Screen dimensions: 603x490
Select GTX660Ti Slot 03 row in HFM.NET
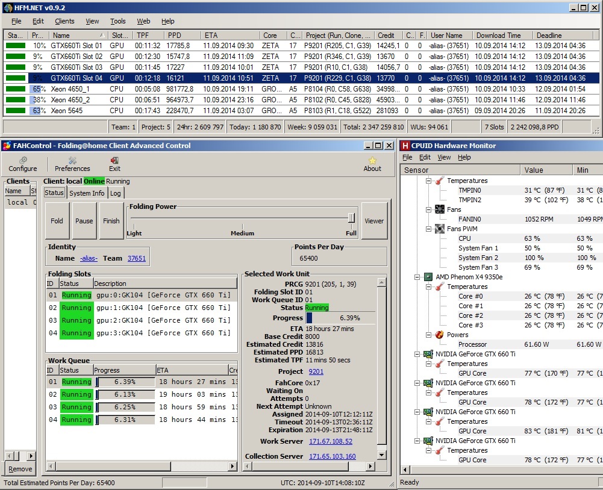coord(301,67)
